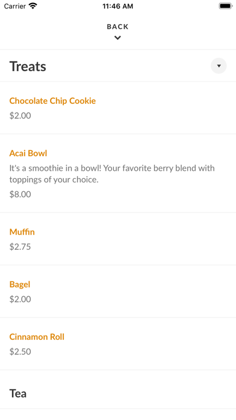Select the Treats category heading
Screen dimensions: 236x420
pyautogui.click(x=28, y=66)
